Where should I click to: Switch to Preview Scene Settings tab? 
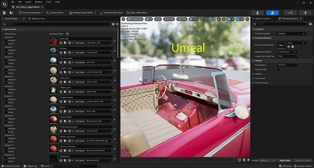pos(290,19)
